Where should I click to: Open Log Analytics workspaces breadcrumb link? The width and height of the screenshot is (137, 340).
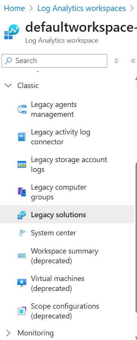coord(82,8)
